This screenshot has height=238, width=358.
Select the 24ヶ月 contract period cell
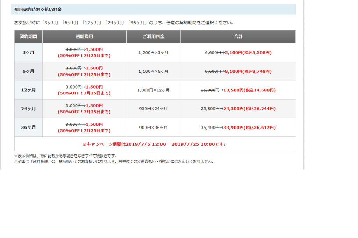(x=28, y=109)
